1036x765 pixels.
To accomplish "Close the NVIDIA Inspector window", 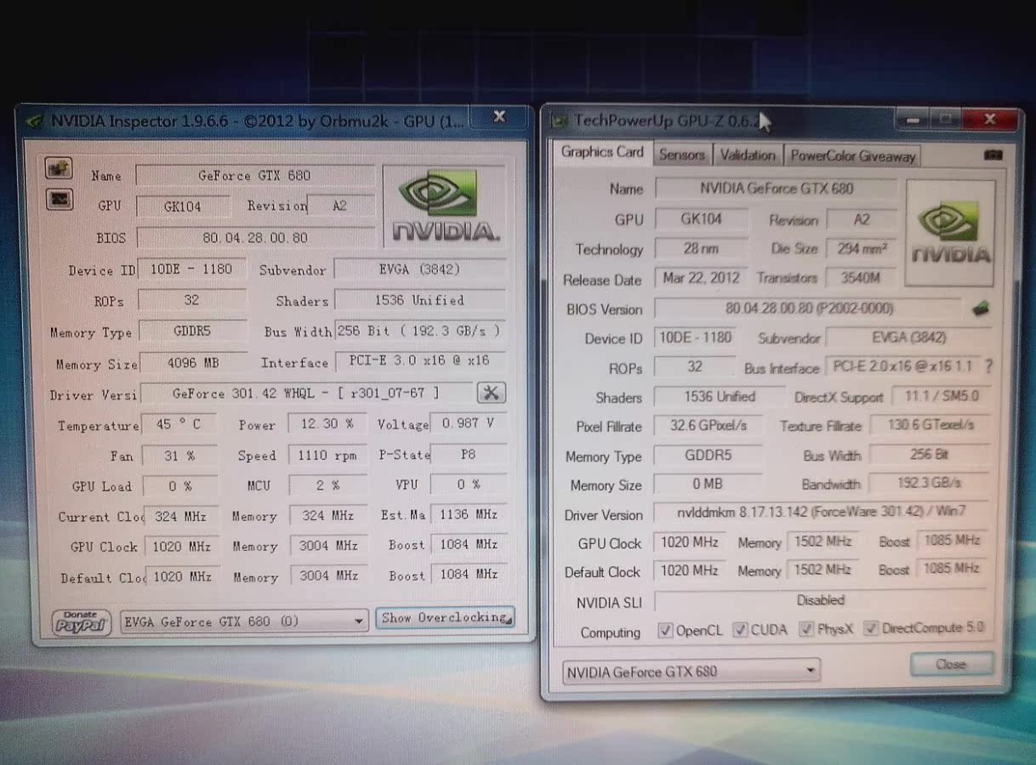I will pyautogui.click(x=499, y=116).
